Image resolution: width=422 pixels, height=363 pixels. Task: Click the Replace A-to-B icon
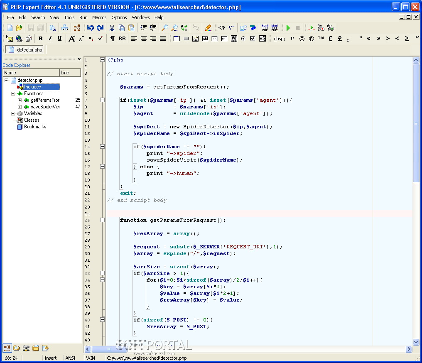(184, 28)
